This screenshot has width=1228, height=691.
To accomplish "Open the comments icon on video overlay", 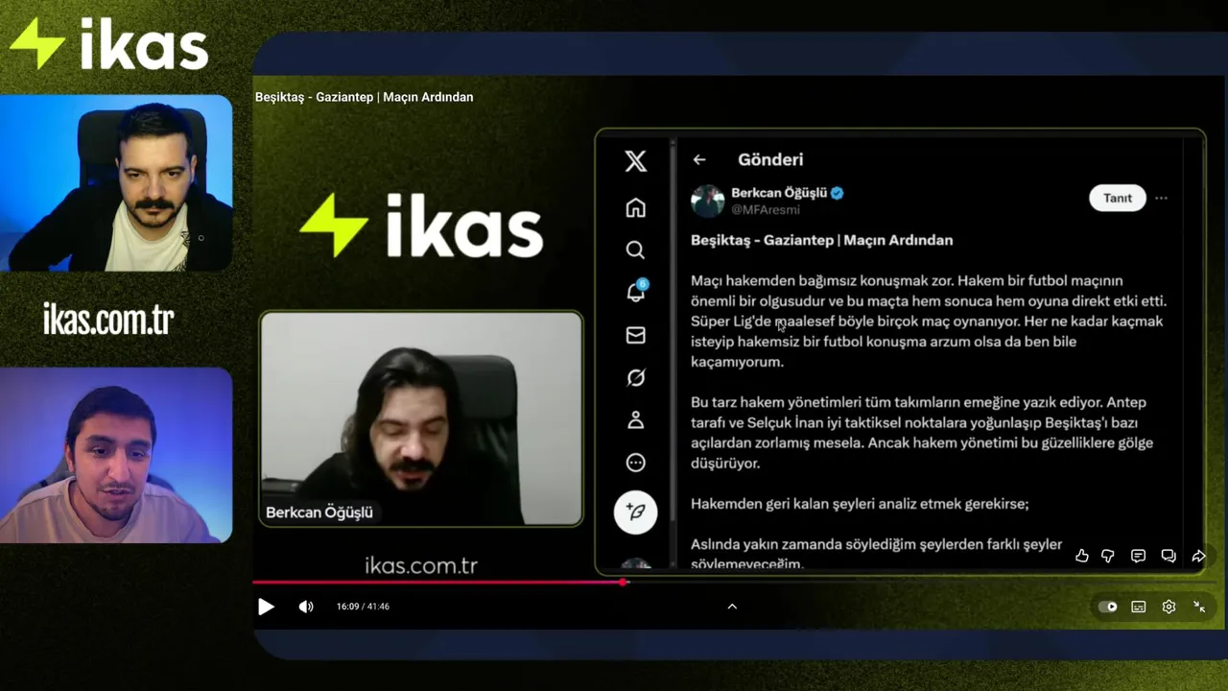I will tap(1138, 556).
